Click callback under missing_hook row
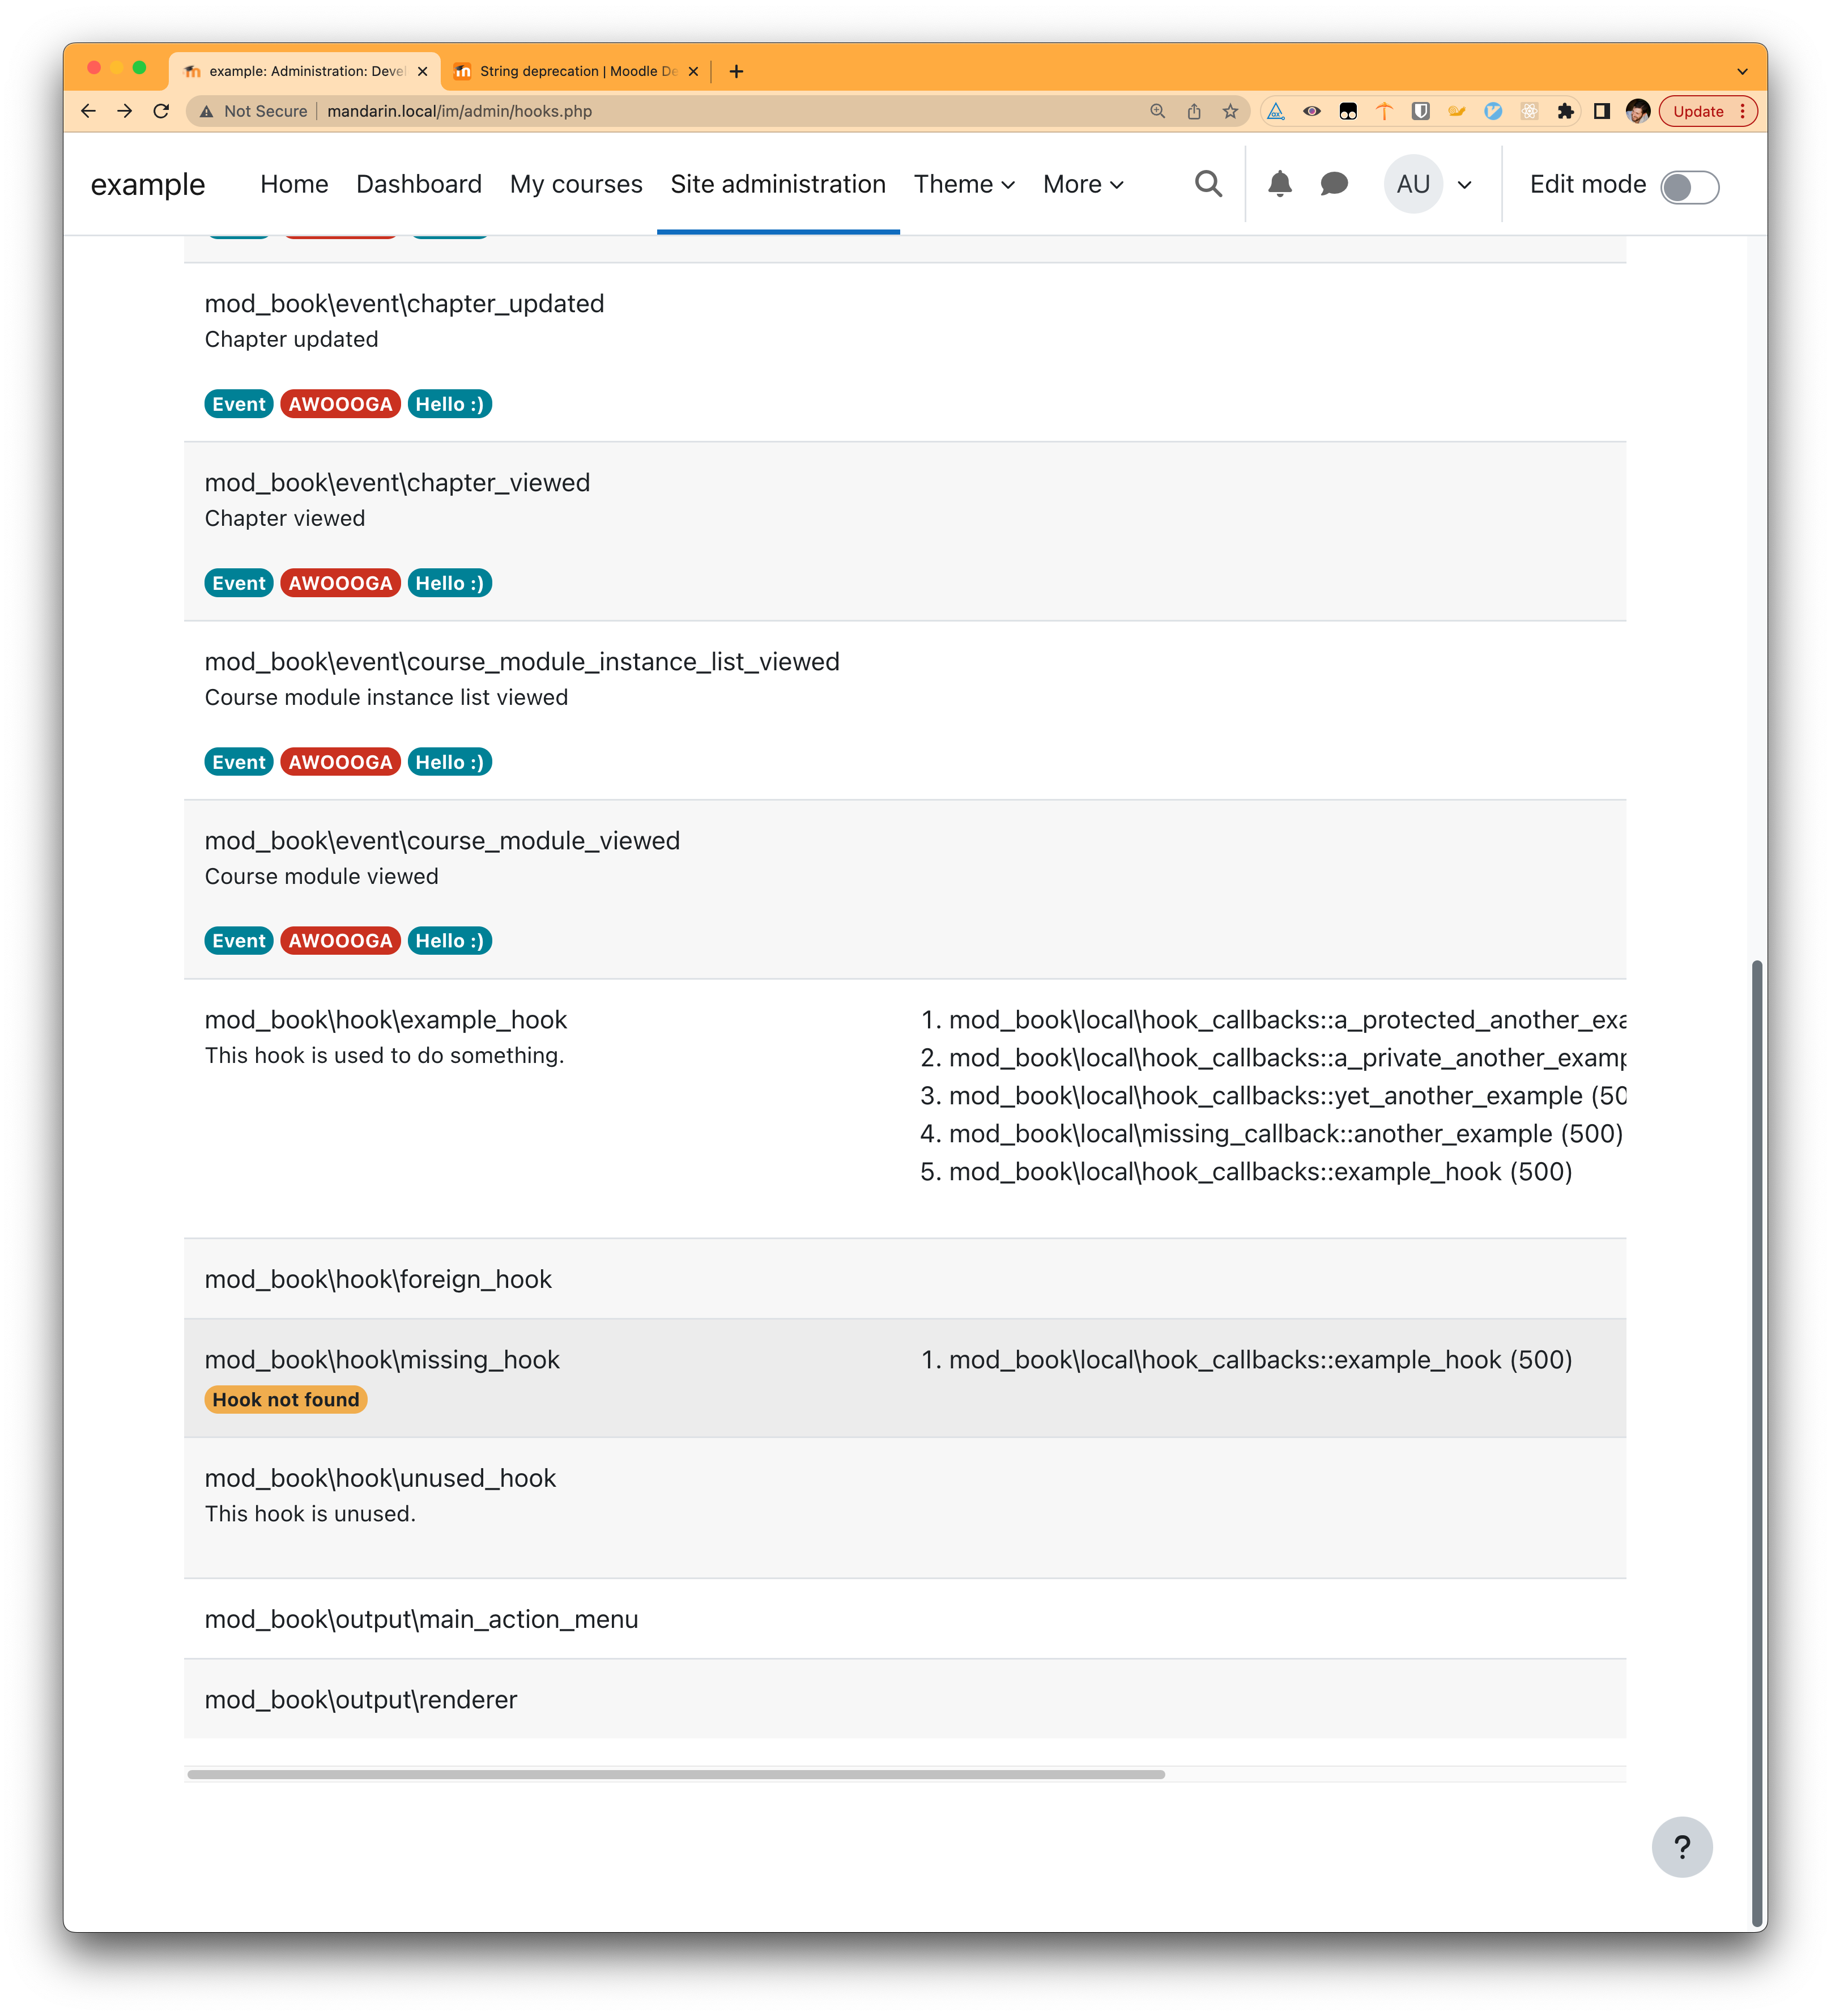 pos(1260,1360)
